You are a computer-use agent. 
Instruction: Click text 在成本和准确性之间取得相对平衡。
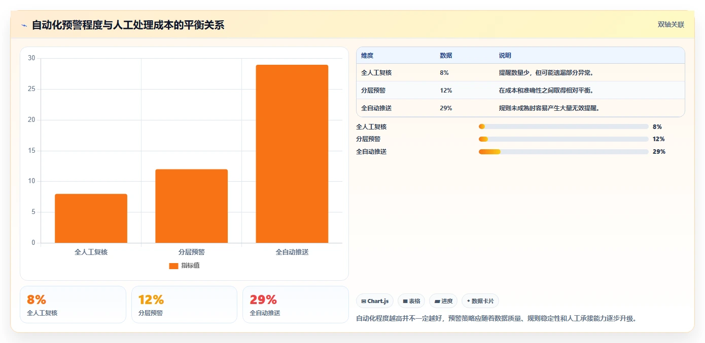(x=546, y=91)
